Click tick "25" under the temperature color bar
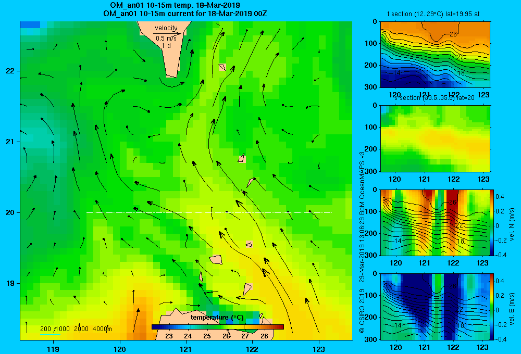Image resolution: width=521 pixels, height=354 pixels. pos(207,336)
